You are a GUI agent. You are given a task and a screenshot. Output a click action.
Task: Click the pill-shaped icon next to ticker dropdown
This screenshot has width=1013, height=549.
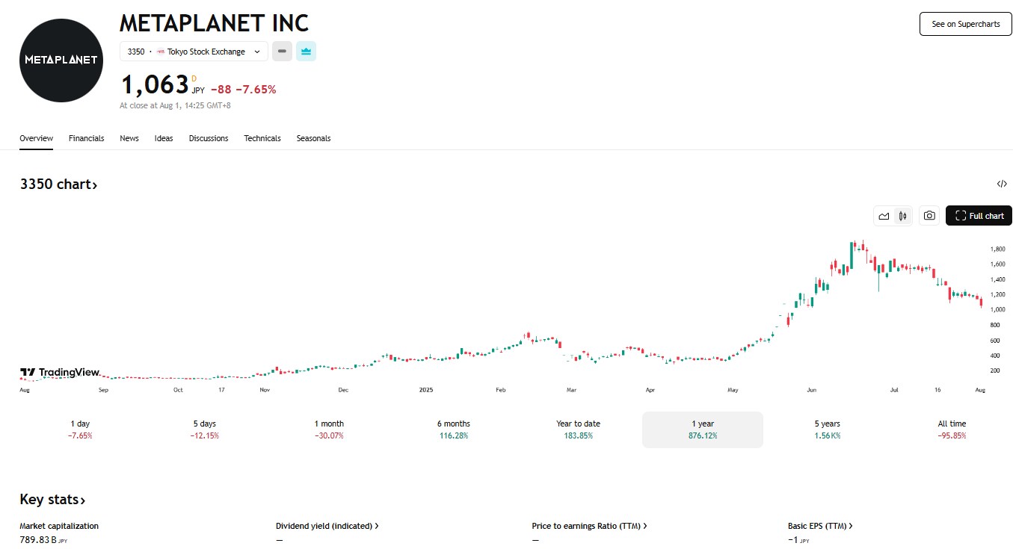pyautogui.click(x=282, y=51)
